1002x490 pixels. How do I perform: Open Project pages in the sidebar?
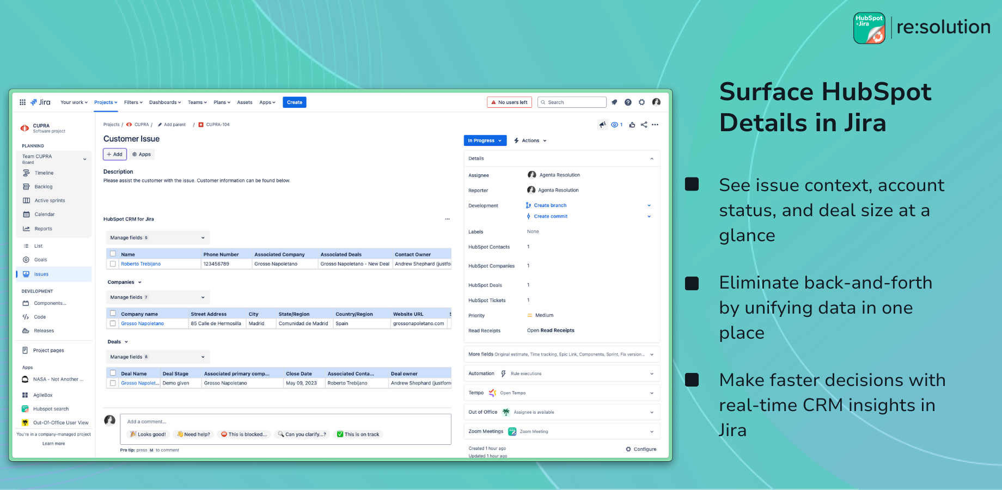click(x=48, y=350)
